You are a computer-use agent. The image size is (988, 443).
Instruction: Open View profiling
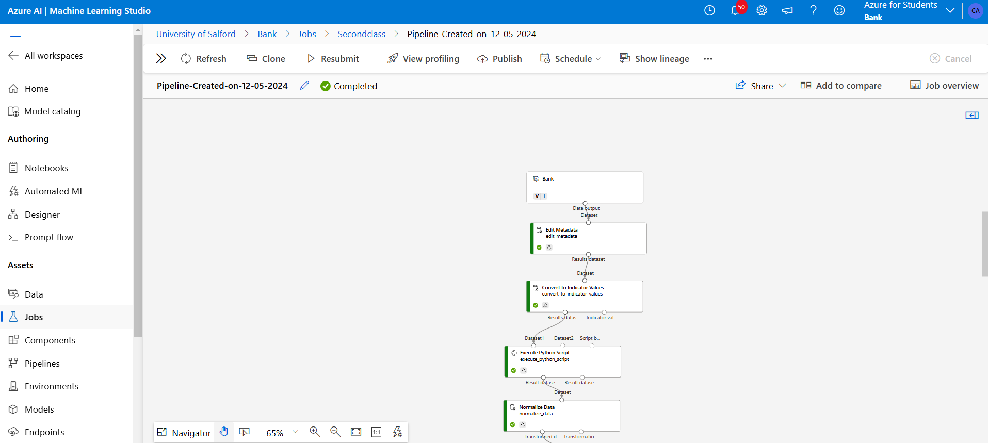point(423,59)
